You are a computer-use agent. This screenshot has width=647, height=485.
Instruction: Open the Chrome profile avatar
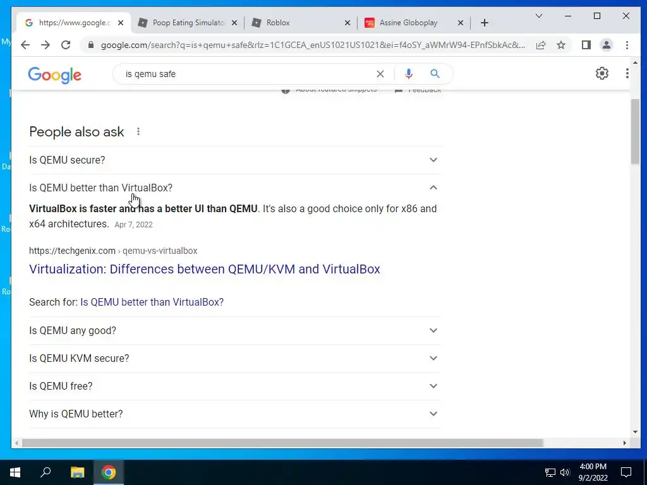pos(606,45)
